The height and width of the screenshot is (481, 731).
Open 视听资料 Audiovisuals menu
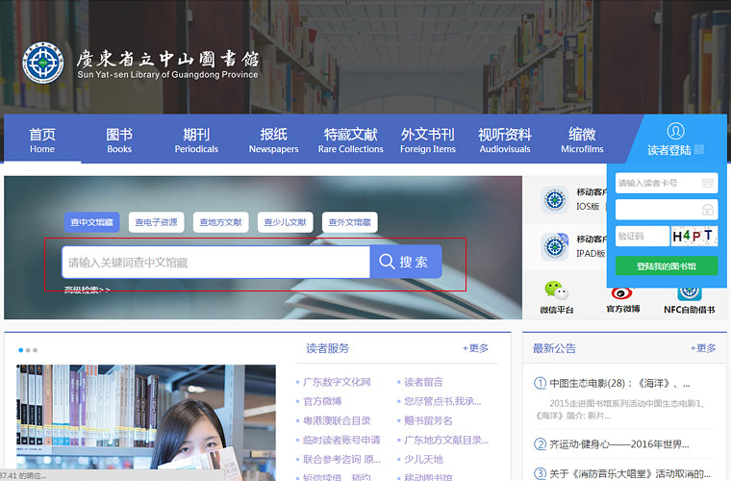(x=505, y=139)
